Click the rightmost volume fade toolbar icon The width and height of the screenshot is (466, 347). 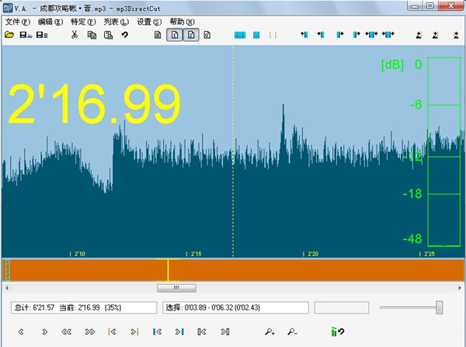[456, 35]
